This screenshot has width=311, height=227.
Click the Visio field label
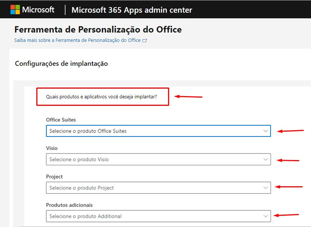(x=51, y=148)
